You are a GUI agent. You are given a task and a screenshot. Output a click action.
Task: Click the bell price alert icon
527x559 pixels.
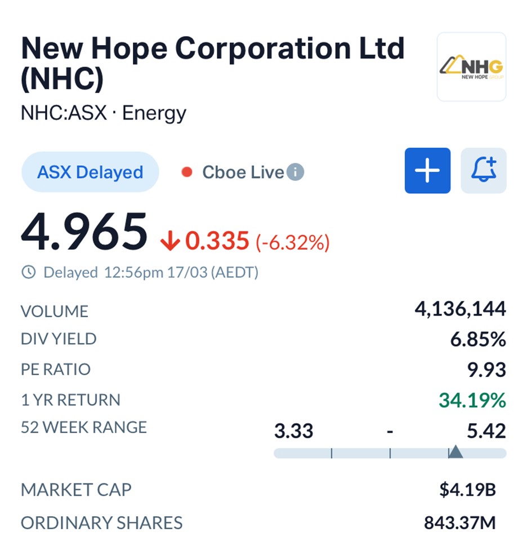tap(484, 171)
